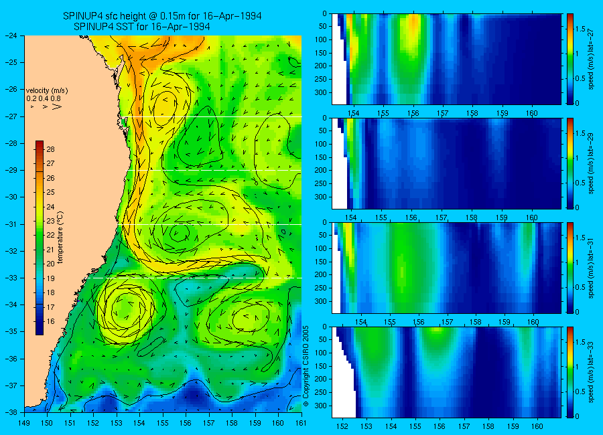Click the '152' longitude label under the lat=−33 panel
The height and width of the screenshot is (435, 603).
pyautogui.click(x=342, y=426)
